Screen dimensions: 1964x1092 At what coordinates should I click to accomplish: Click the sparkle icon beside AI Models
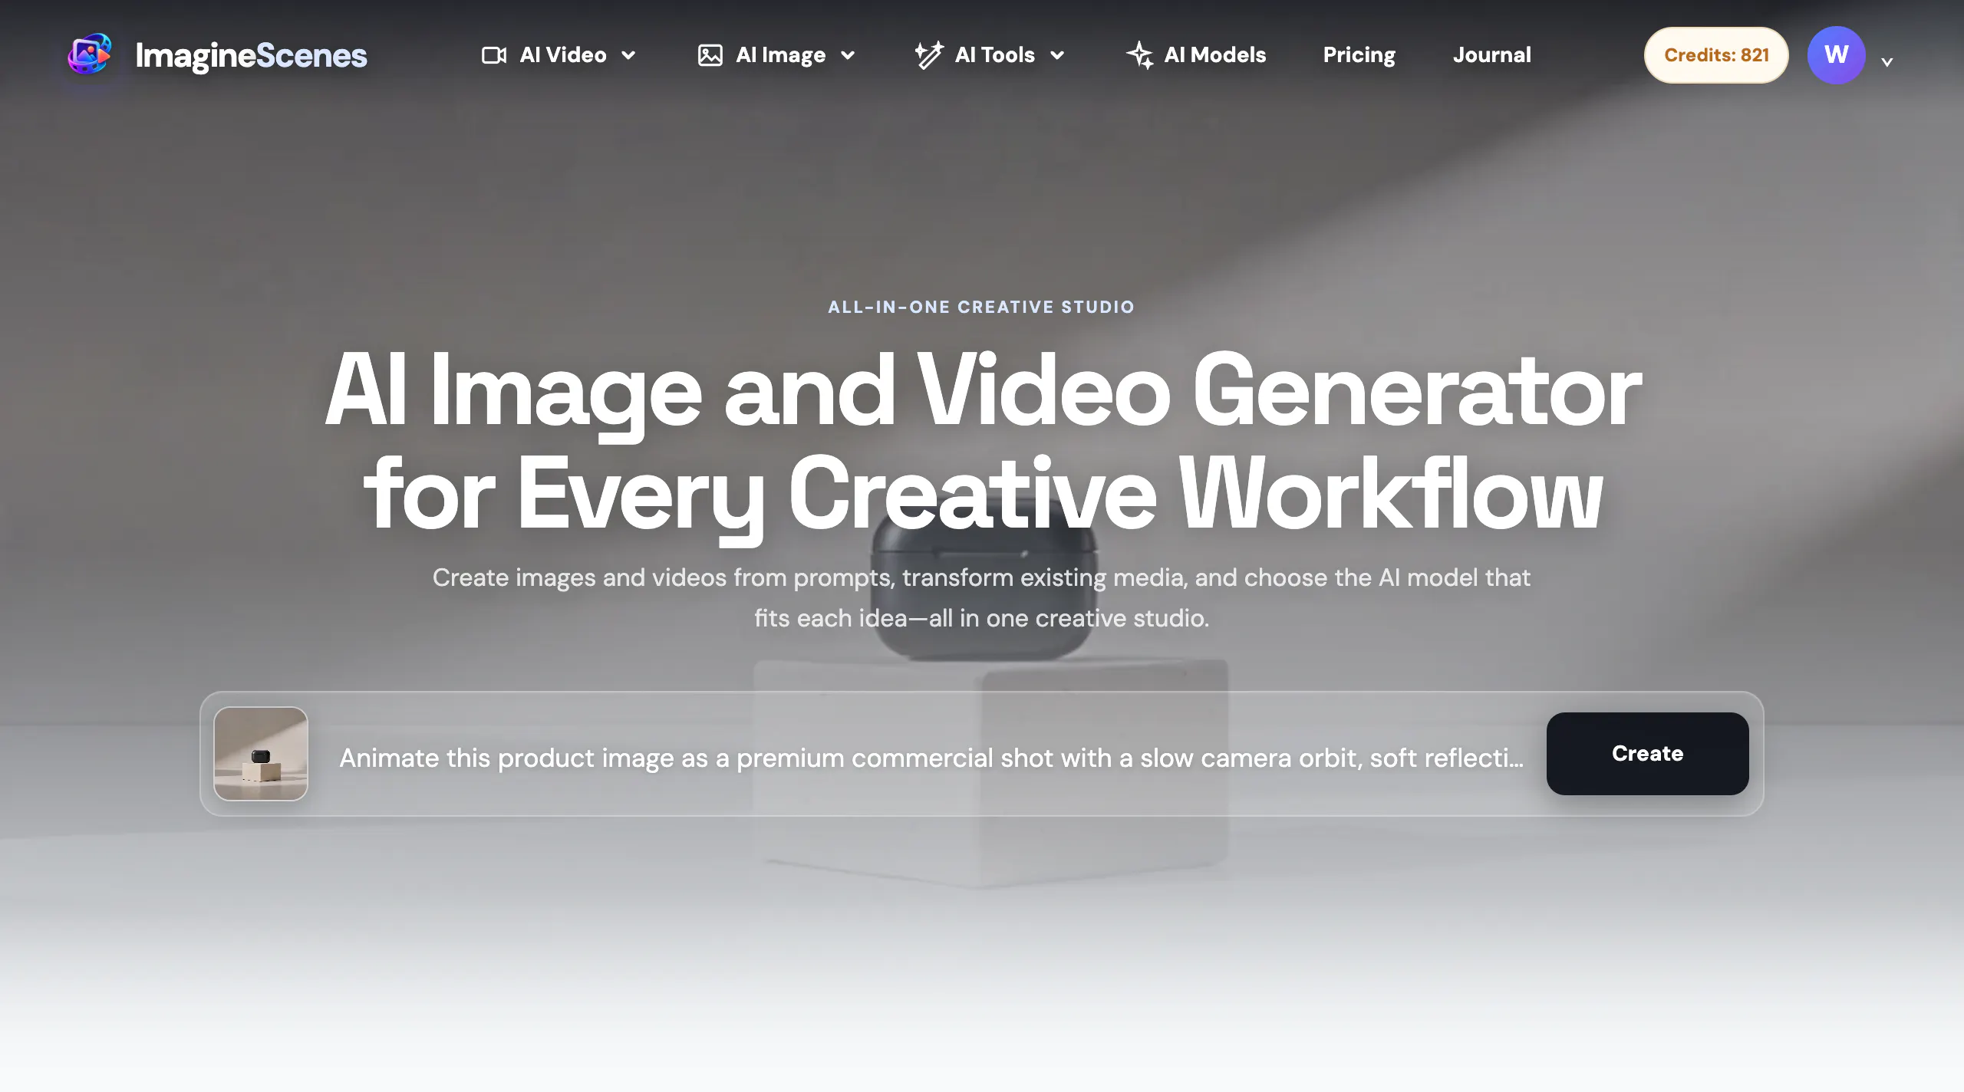[x=1140, y=55]
